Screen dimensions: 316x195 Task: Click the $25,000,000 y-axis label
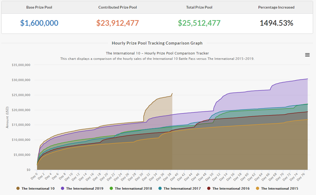(x=21, y=95)
